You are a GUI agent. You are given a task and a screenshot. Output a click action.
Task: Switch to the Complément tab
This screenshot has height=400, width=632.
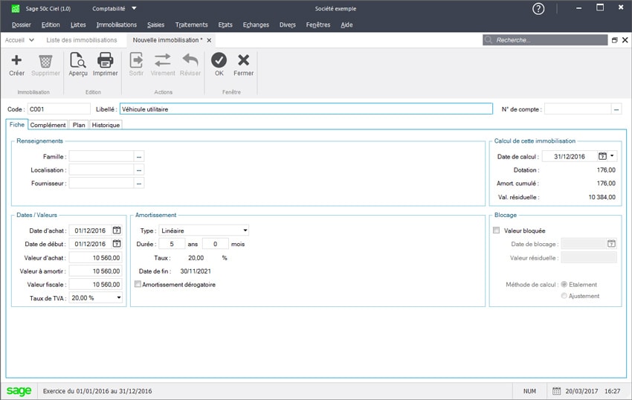pos(48,125)
